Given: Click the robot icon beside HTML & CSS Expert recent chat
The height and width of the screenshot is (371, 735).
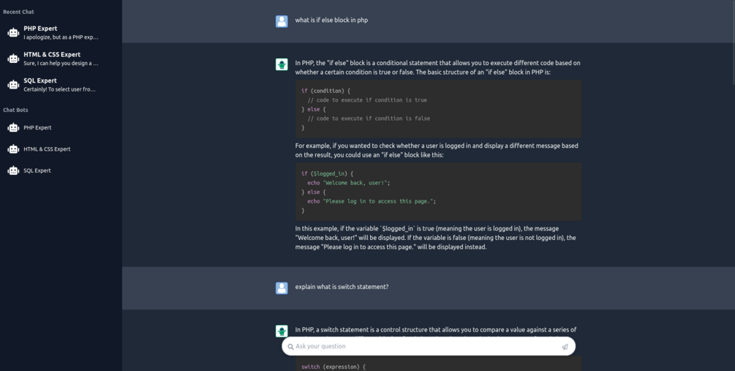Looking at the screenshot, I should click(13, 59).
